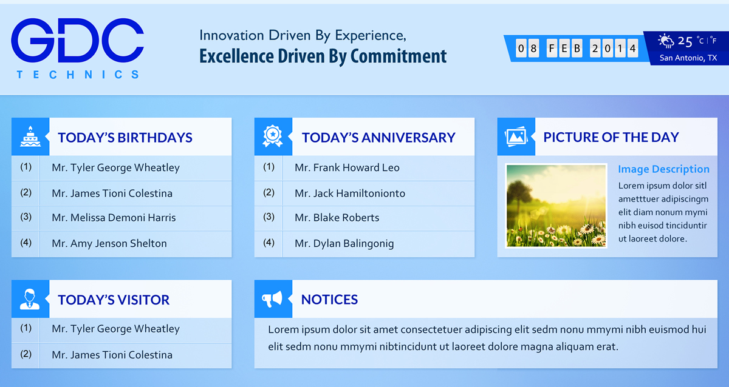729x387 pixels.
Task: Select the Notices megaphone icon
Action: pos(273,298)
